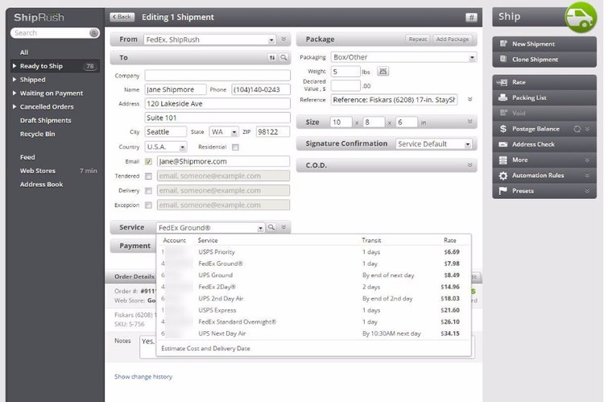This screenshot has width=604, height=402.
Task: Select FedEx Standard Overnight service
Action: tap(313, 321)
